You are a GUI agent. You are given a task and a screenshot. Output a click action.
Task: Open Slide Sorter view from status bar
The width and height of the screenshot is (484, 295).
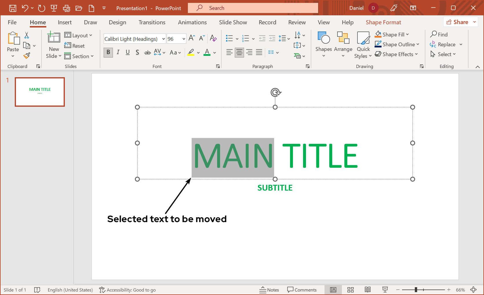(x=351, y=290)
